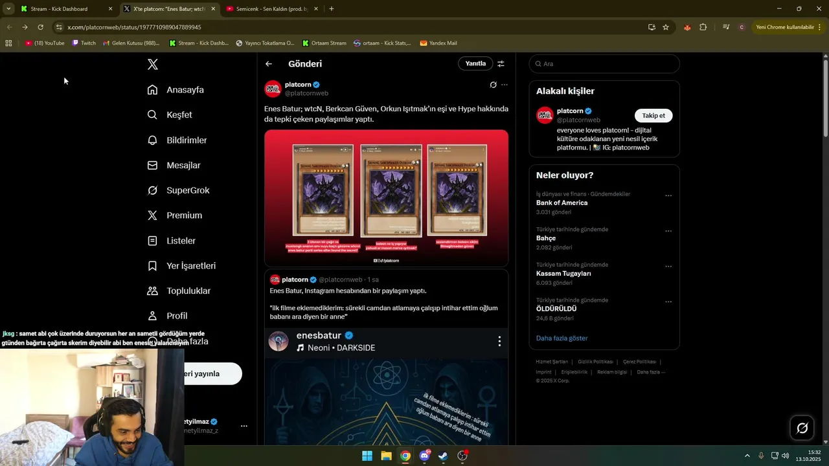Open Premium page
This screenshot has height=466, width=829.
click(x=174, y=216)
